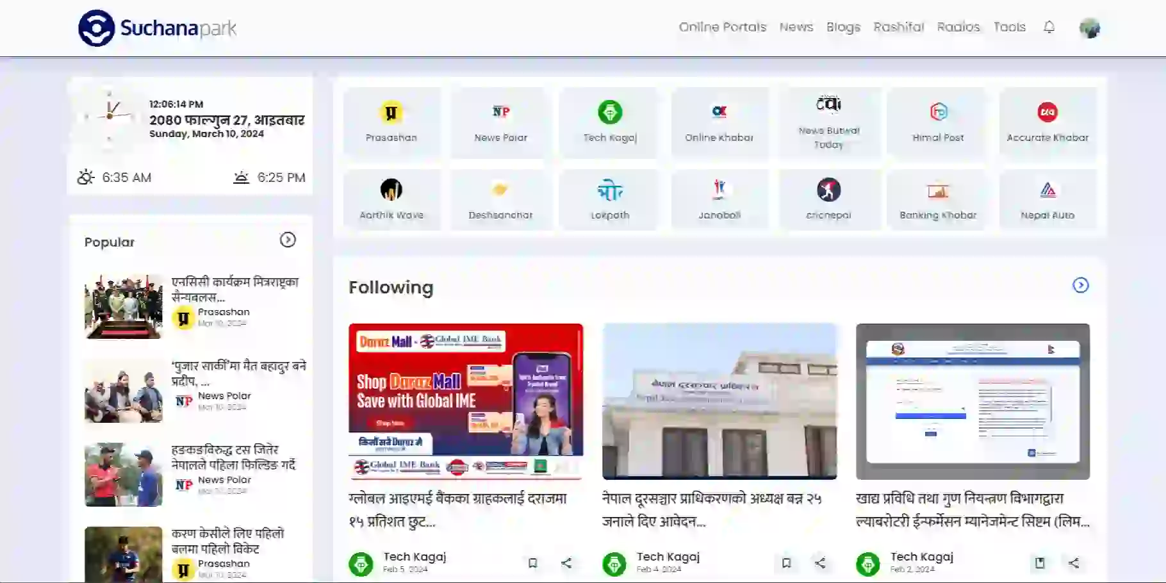The width and height of the screenshot is (1166, 583).
Task: Bookmark the Daraz Global IME article
Action: click(x=532, y=563)
